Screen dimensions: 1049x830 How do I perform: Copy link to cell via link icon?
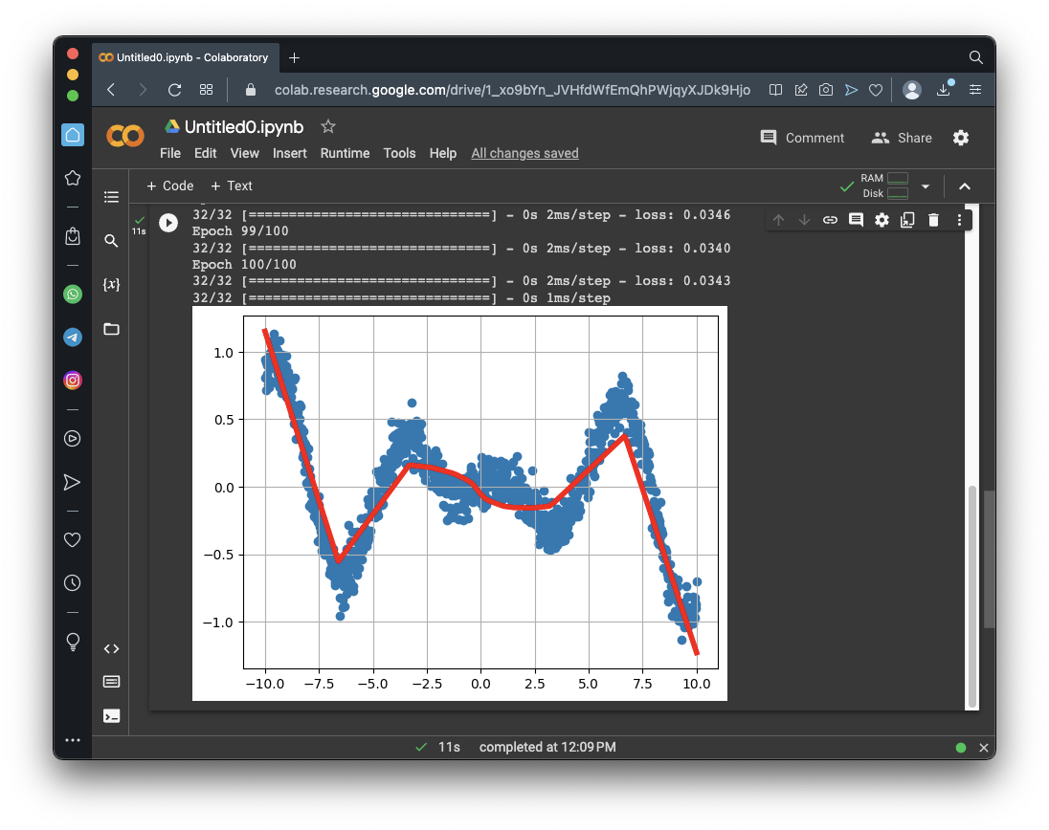830,220
